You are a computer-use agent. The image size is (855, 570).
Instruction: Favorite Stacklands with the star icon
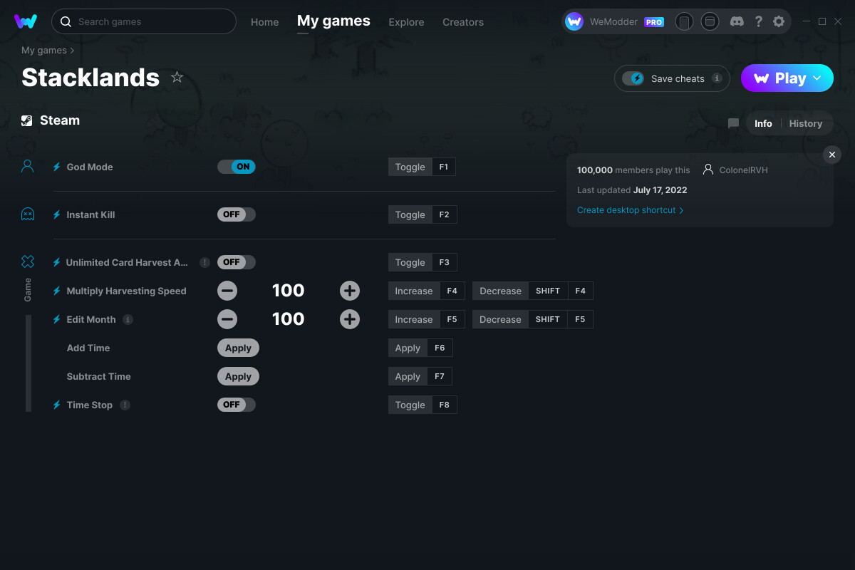click(x=177, y=78)
